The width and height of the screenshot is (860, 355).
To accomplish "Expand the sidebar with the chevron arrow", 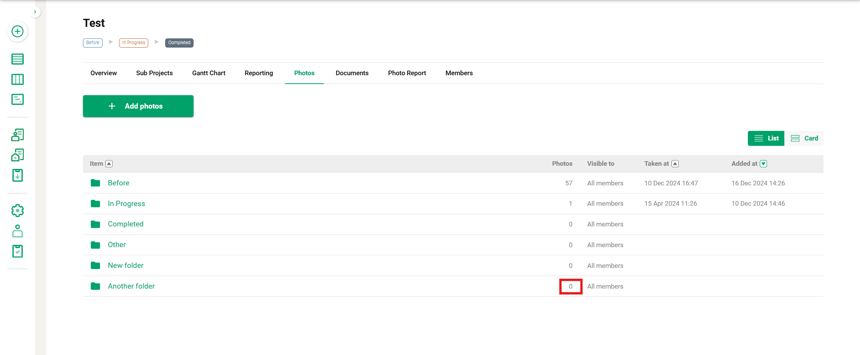I will tap(35, 12).
